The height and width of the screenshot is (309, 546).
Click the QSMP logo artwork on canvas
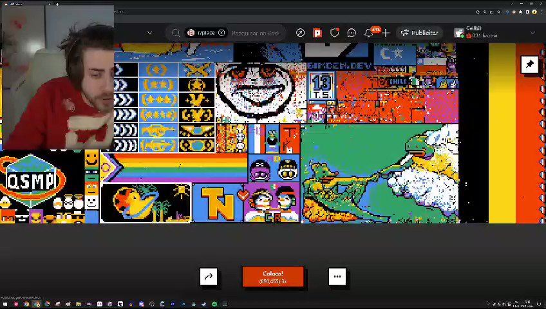point(32,180)
